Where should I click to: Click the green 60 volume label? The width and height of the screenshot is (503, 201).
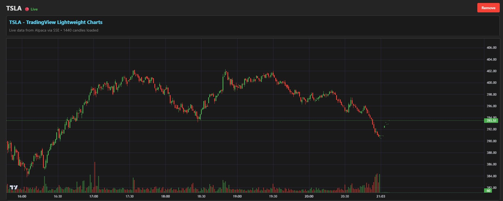point(488,191)
